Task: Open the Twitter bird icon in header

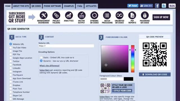Action: 164,6
